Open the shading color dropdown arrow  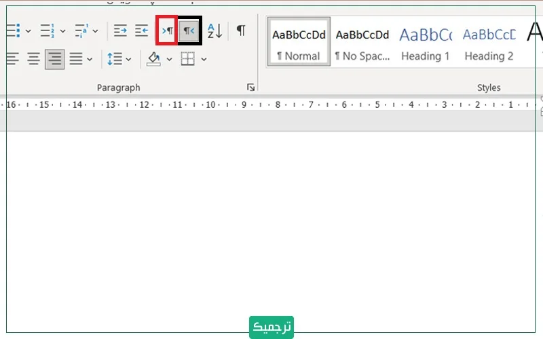(x=169, y=60)
